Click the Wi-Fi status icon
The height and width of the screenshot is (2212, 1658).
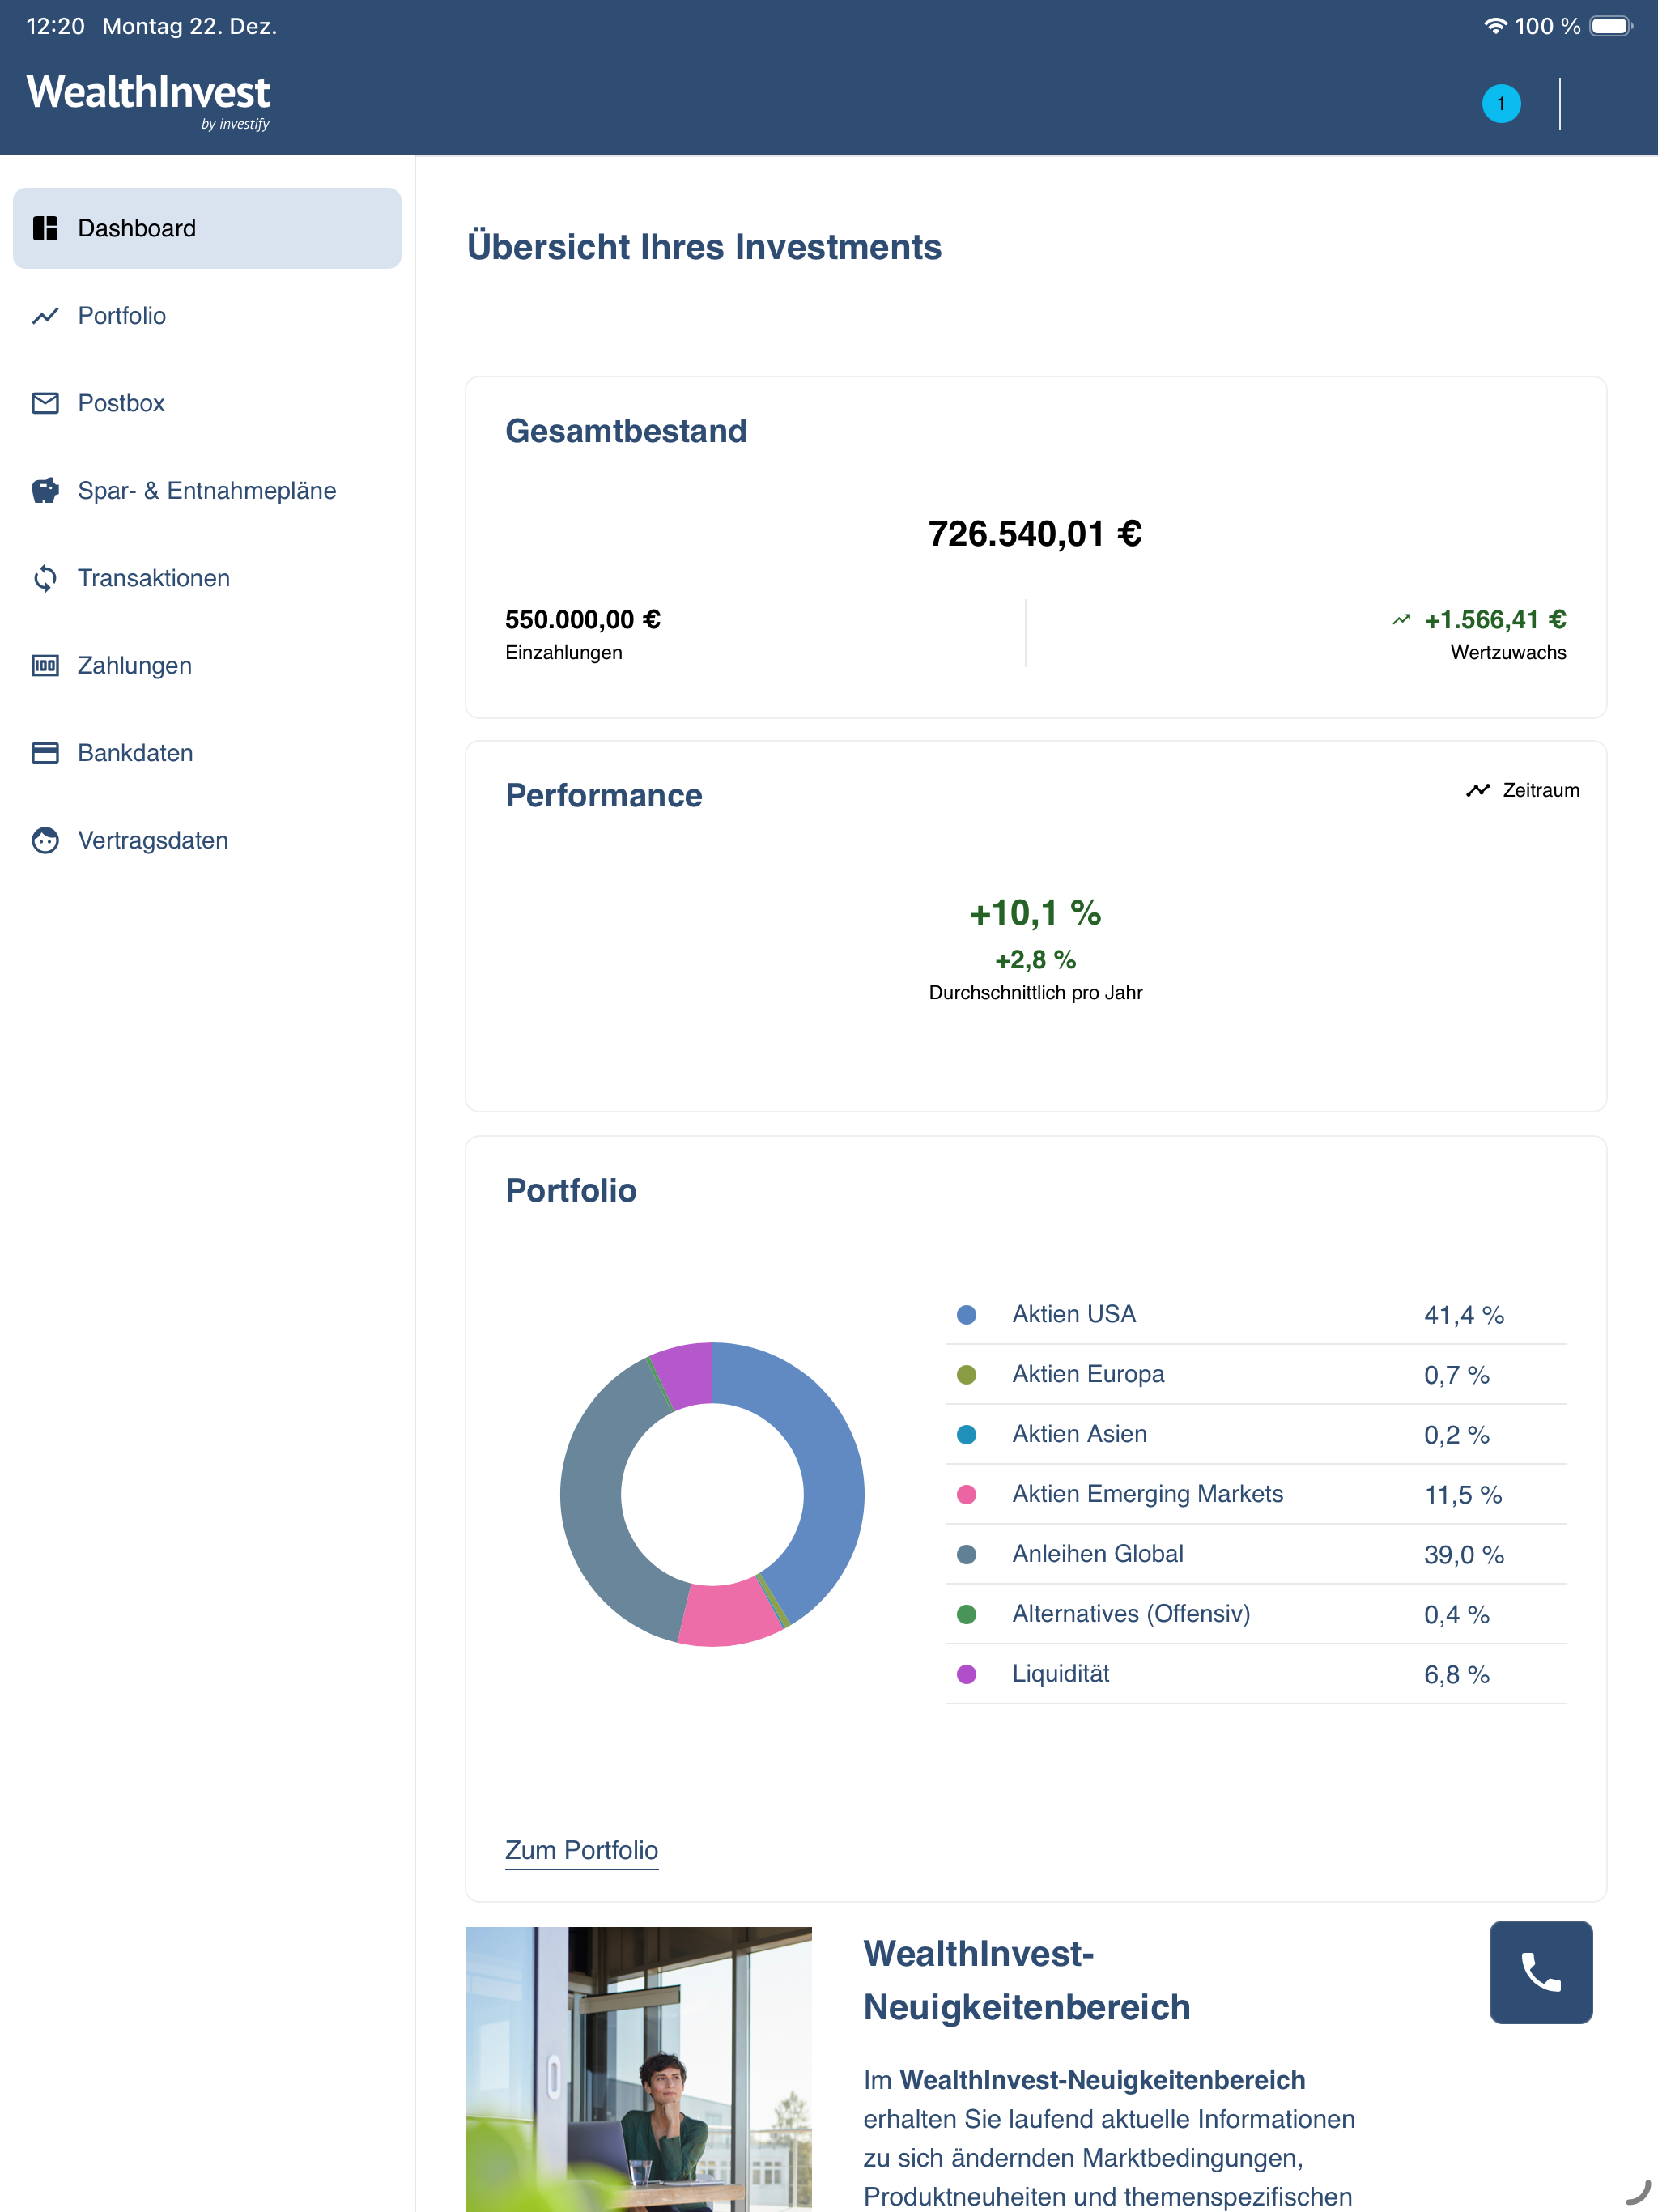(1494, 26)
